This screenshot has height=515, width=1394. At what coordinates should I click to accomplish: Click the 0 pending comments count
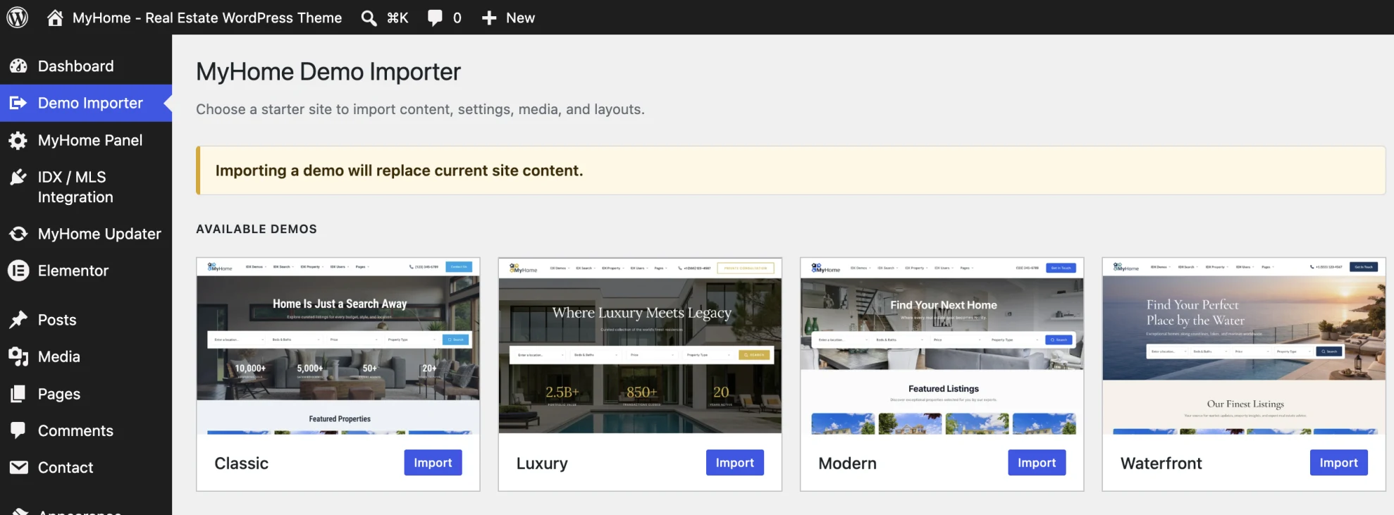(457, 18)
